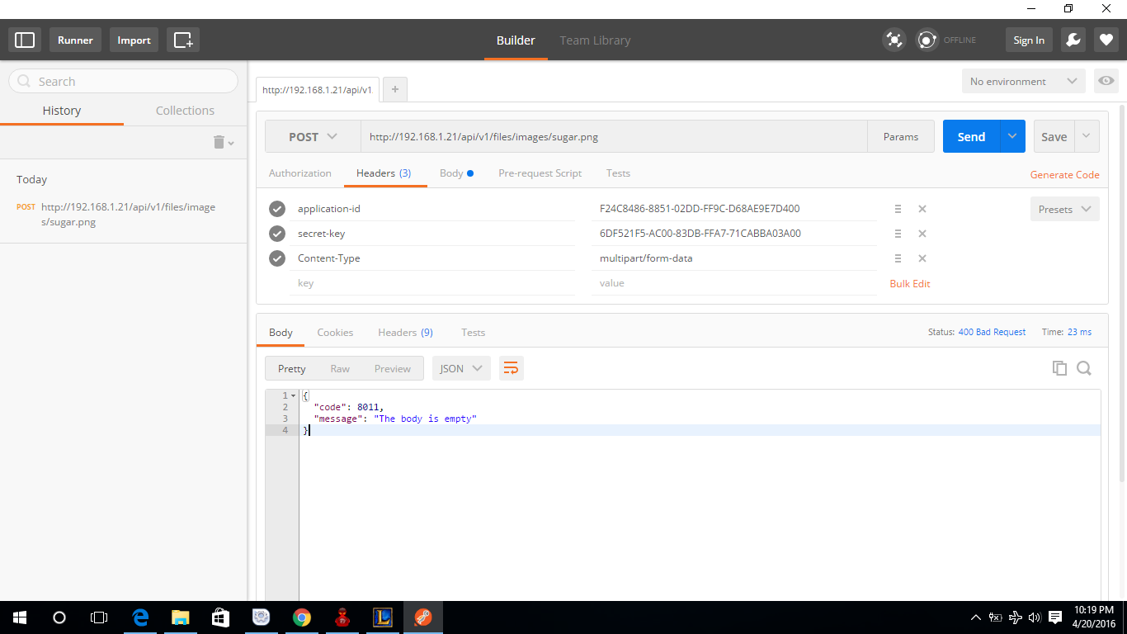Toggle the sidebar panel icon
This screenshot has height=634, width=1127.
pos(25,40)
